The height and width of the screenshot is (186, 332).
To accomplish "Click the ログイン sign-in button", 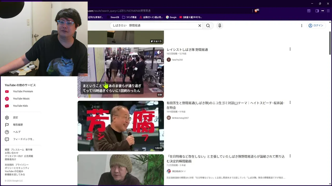I will tap(316, 26).
